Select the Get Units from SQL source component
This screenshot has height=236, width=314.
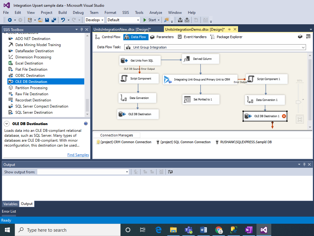(140, 61)
